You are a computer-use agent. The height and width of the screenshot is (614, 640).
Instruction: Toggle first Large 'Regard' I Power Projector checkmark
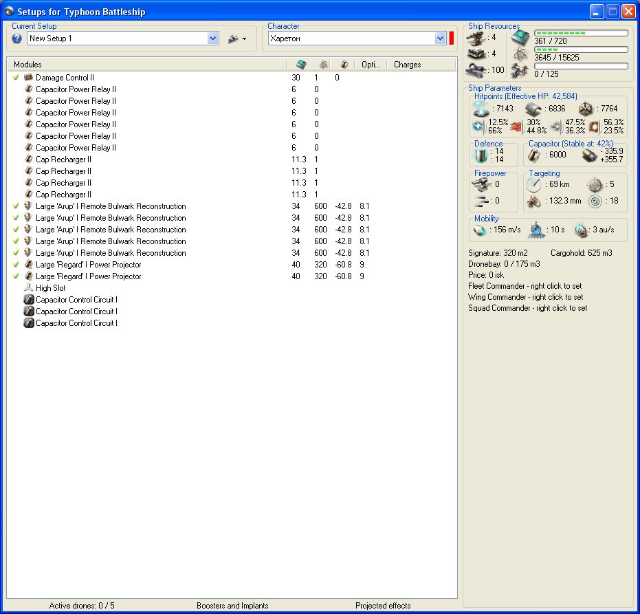click(16, 264)
